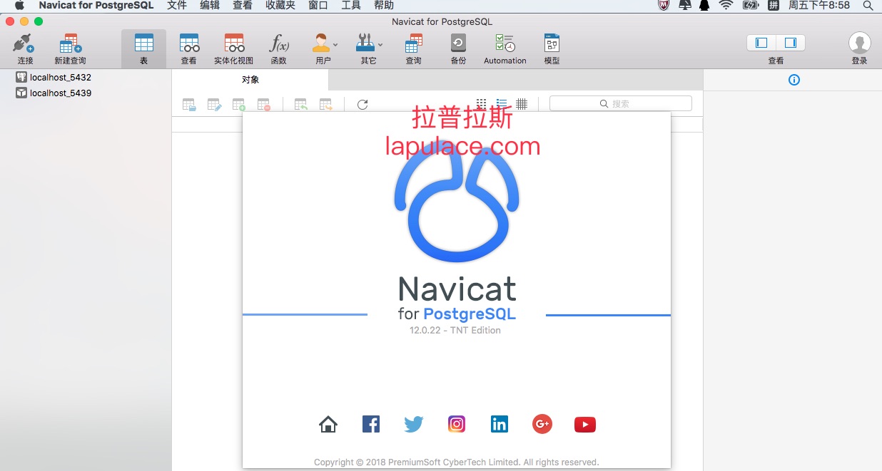Click the open table icon

tap(189, 105)
